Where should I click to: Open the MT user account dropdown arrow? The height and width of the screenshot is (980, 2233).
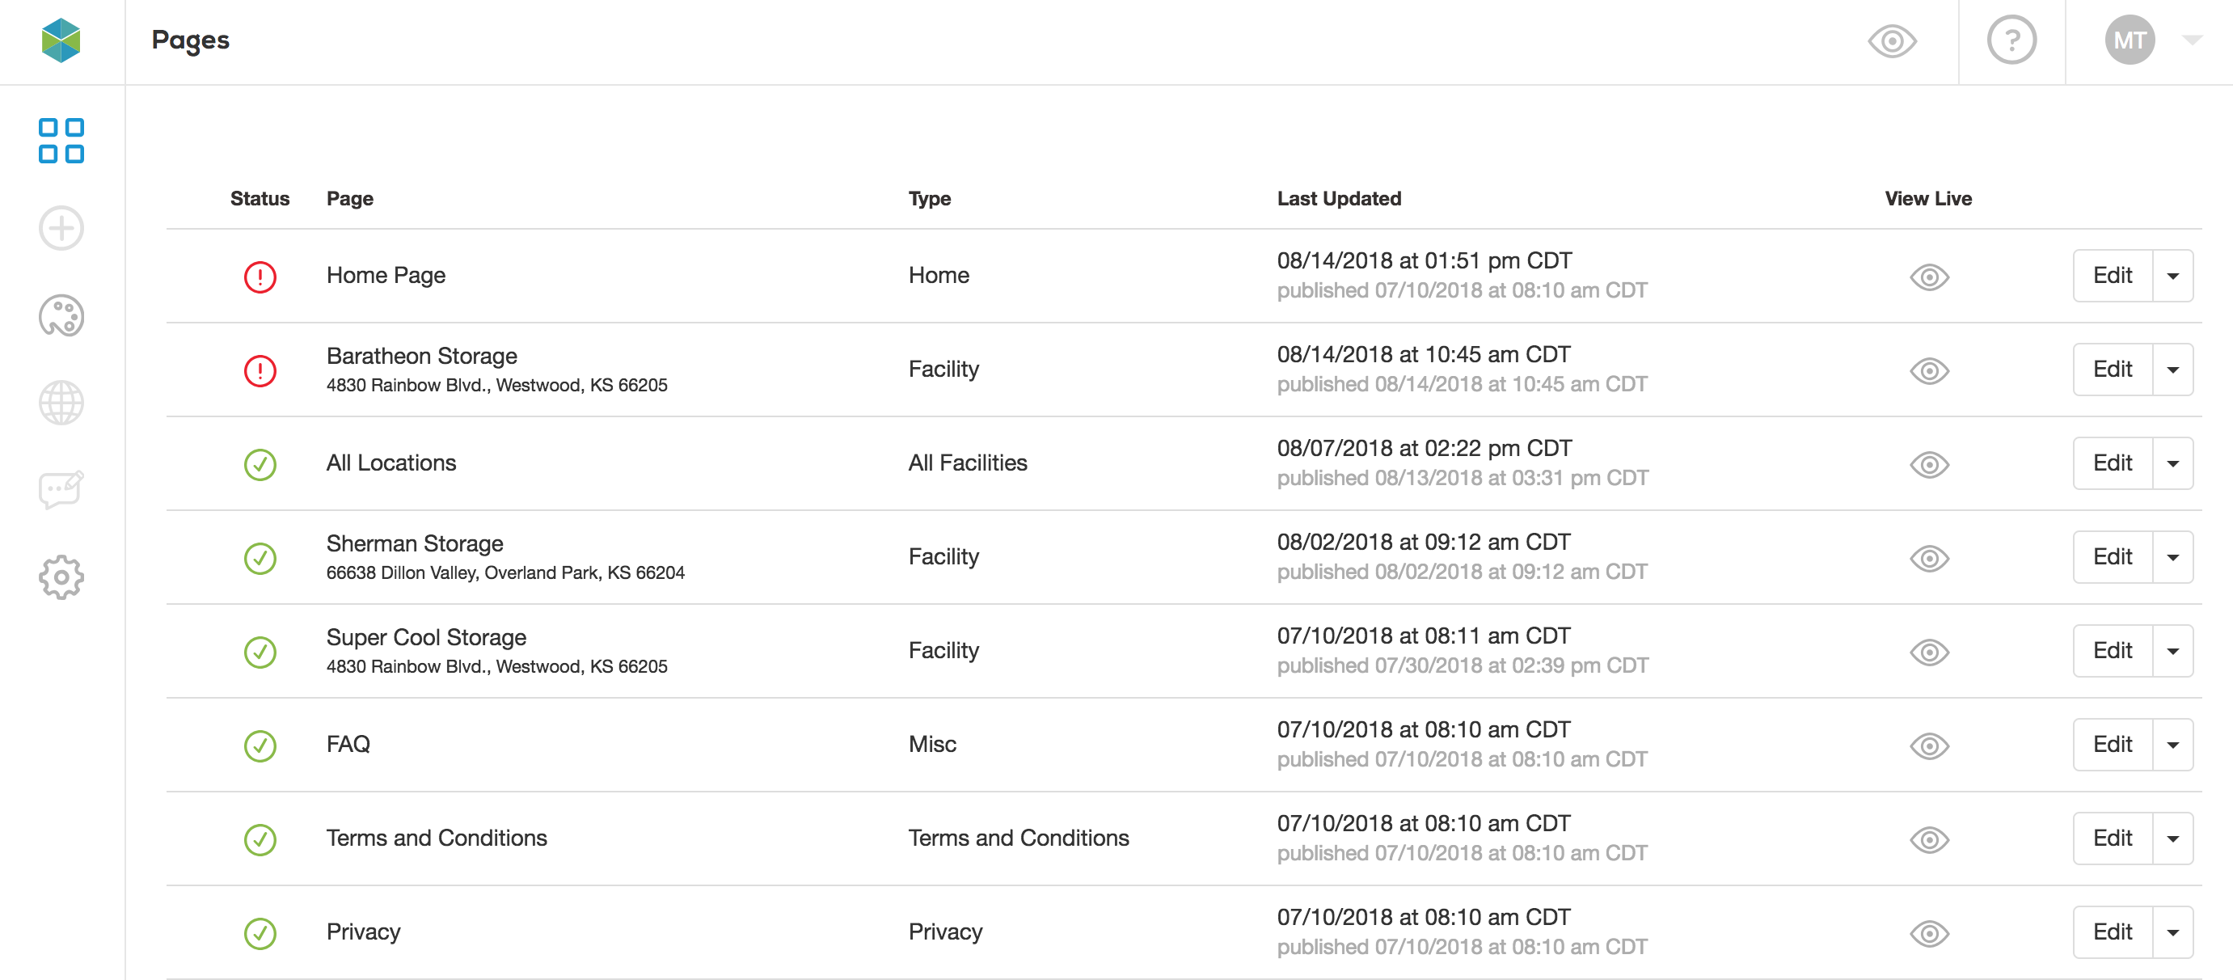click(x=2192, y=40)
